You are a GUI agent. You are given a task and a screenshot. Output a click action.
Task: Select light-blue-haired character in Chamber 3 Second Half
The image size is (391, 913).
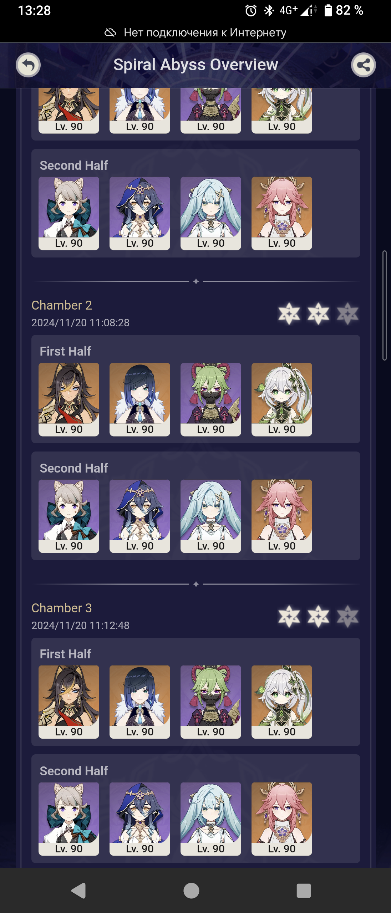[211, 819]
